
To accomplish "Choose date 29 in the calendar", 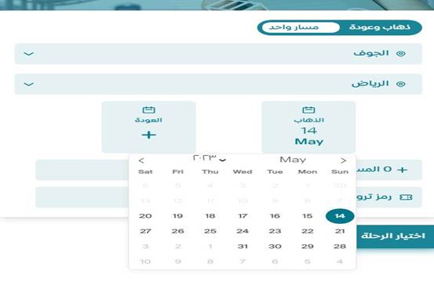I will click(307, 247).
